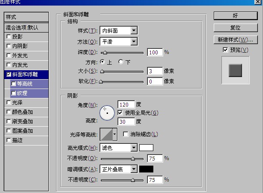263x193 pixels.
Task: Select the 样式 styles list header
Action: [x=26, y=17]
